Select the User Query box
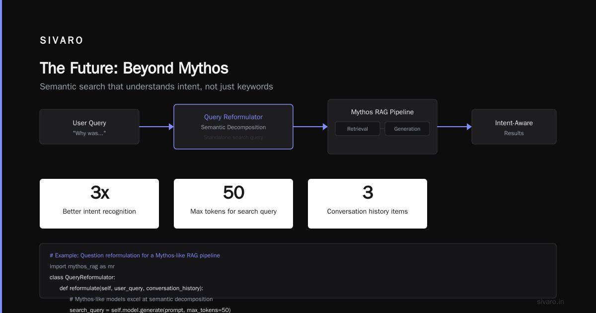 89,127
